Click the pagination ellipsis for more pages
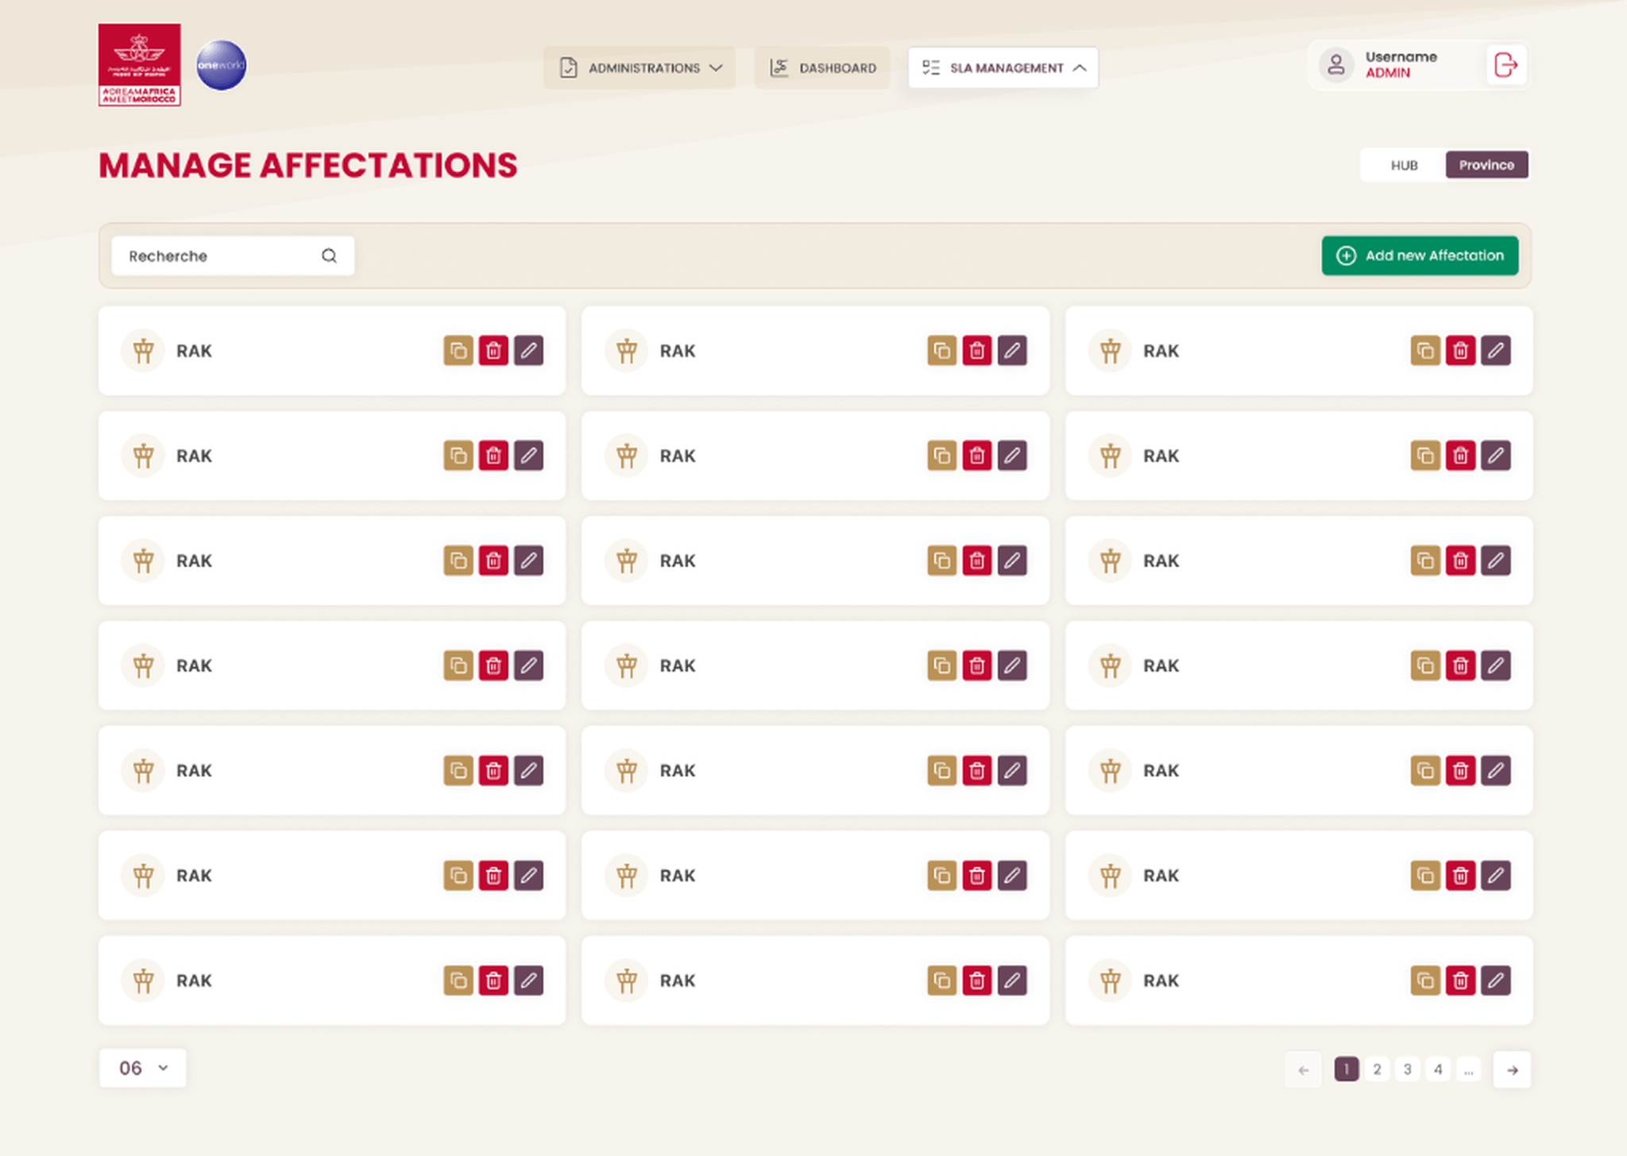The width and height of the screenshot is (1627, 1156). coord(1468,1069)
